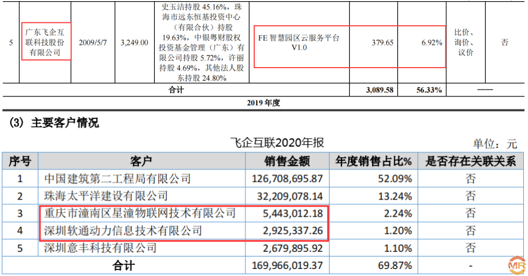
Task: Click the supplier total amount 3,089.58
Action: [380, 90]
